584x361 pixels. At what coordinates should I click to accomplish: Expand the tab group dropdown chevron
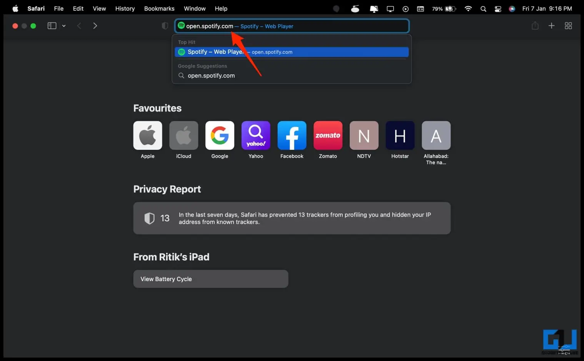coord(64,26)
